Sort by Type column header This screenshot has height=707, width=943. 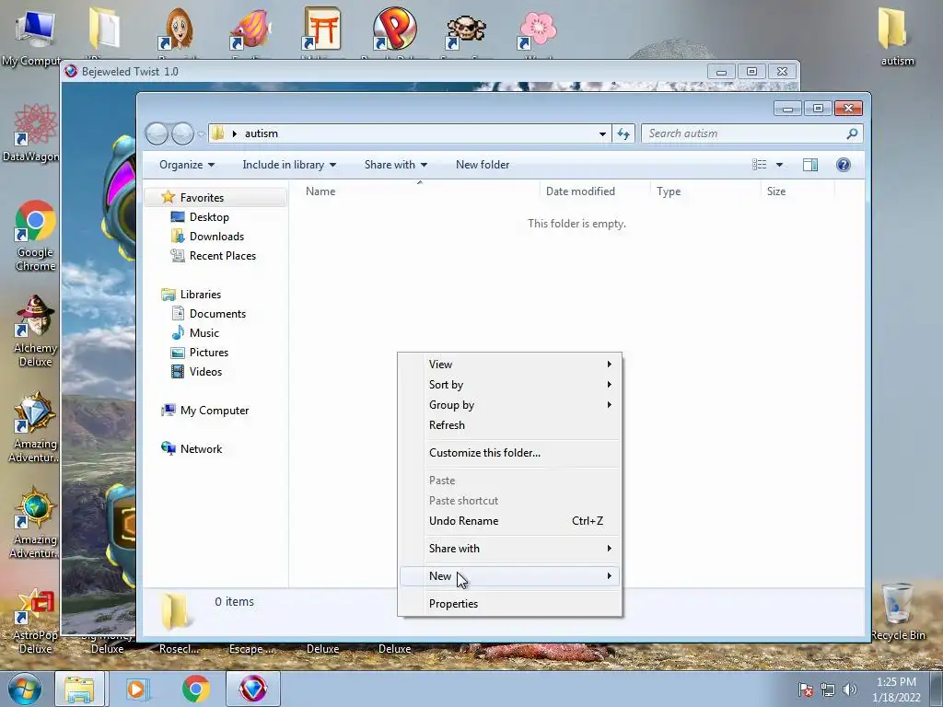tap(705, 191)
